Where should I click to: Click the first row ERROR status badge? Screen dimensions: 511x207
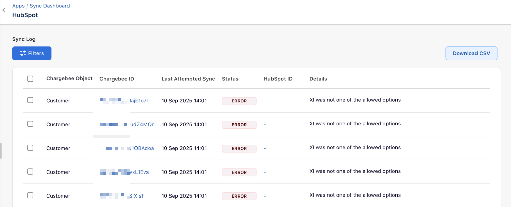(x=239, y=101)
